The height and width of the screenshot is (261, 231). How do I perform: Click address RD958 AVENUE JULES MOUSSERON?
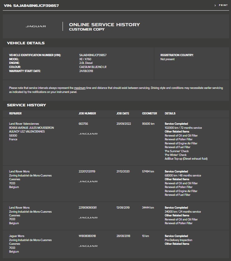tap(31, 128)
